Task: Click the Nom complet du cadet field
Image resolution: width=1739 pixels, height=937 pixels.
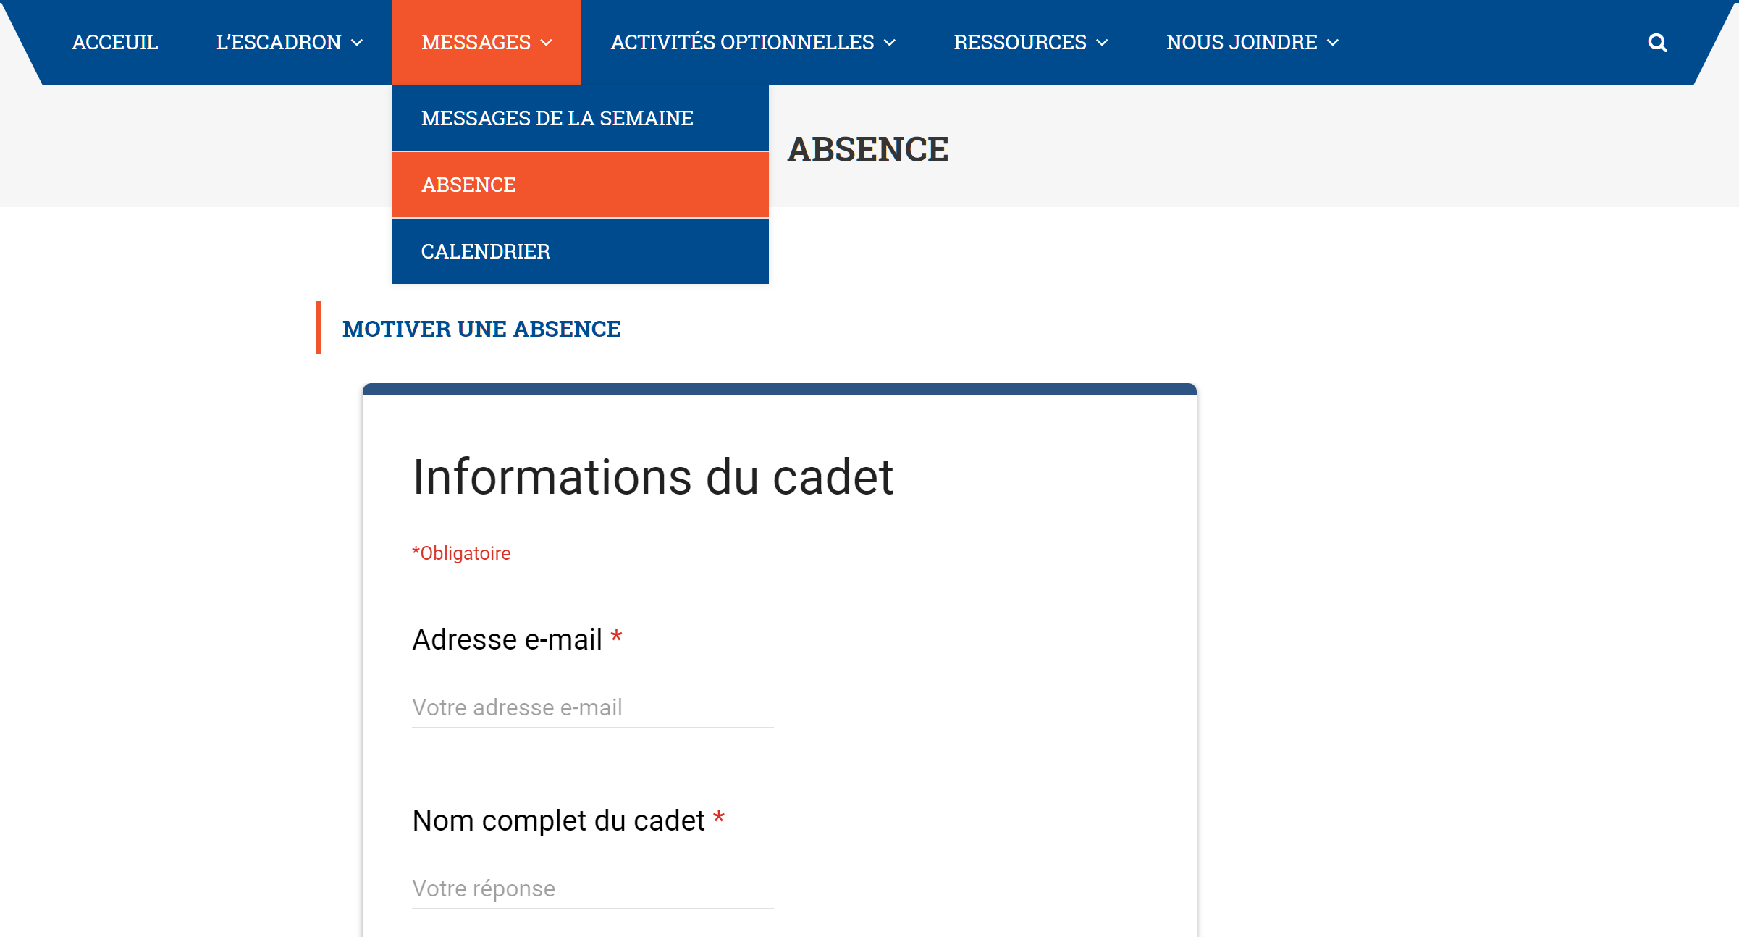Action: [592, 888]
